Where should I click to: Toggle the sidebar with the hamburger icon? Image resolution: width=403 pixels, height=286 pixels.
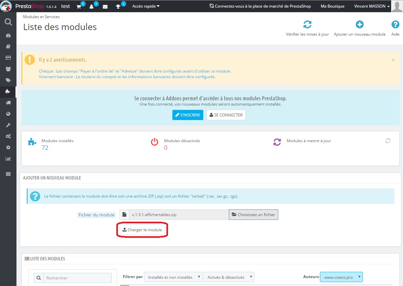click(x=8, y=174)
